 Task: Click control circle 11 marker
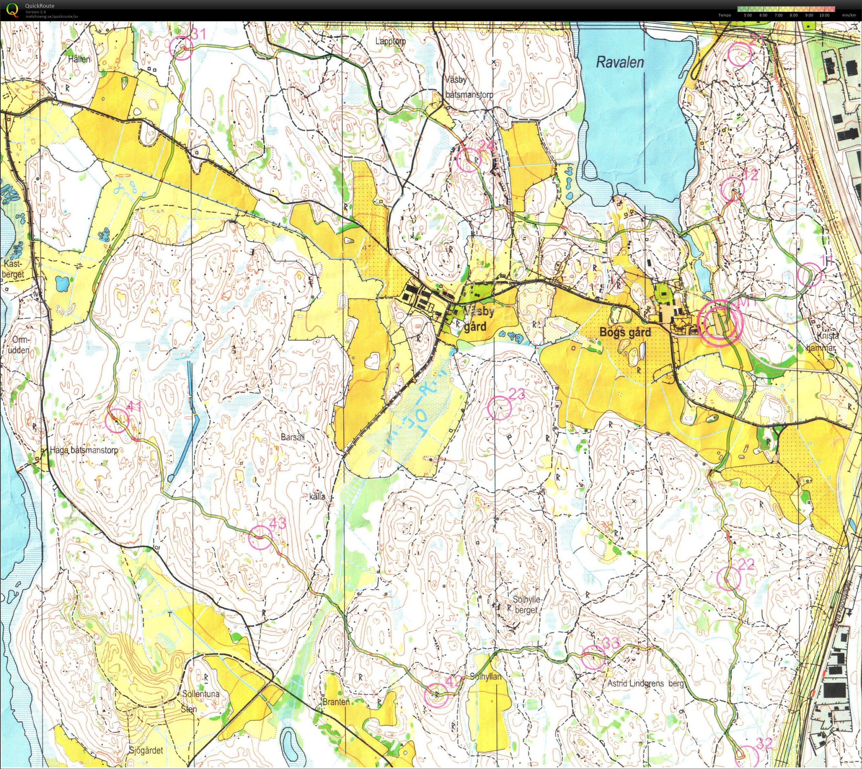(x=809, y=275)
